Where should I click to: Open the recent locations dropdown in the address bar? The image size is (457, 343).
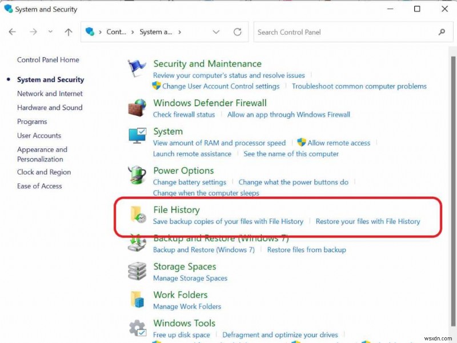(216, 32)
